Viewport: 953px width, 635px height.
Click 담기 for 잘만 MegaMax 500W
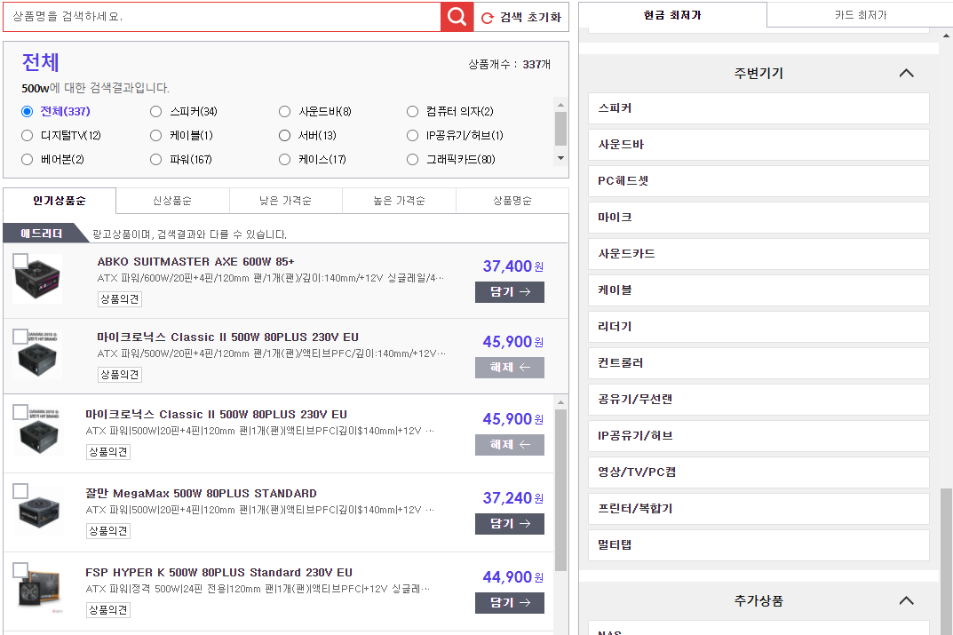click(x=509, y=523)
